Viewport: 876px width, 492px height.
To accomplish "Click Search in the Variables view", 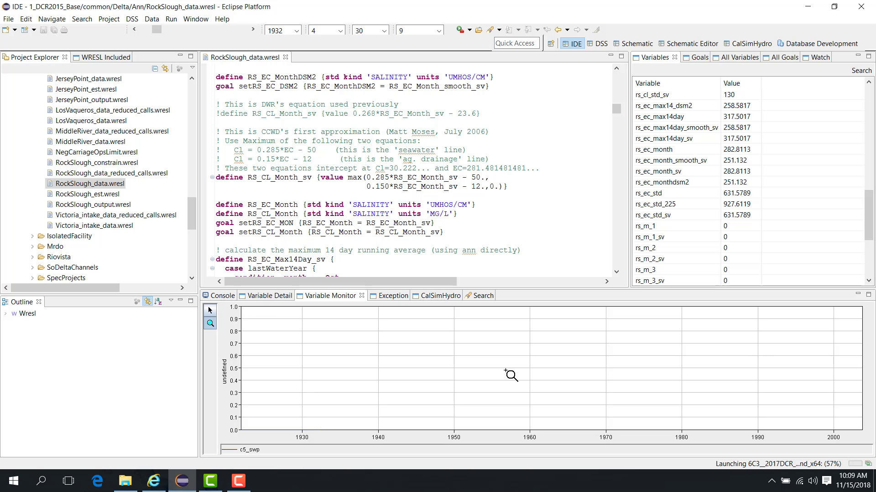I will [861, 70].
